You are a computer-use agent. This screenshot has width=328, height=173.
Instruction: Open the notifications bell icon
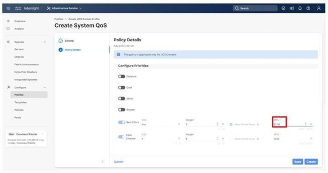tap(300, 8)
